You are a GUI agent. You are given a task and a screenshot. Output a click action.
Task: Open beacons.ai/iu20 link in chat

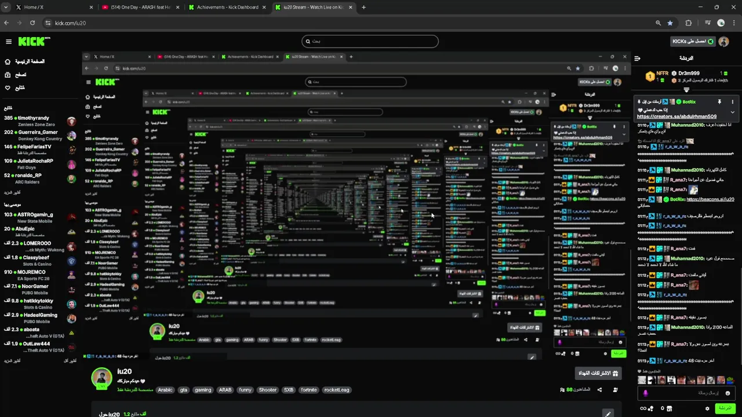(710, 199)
